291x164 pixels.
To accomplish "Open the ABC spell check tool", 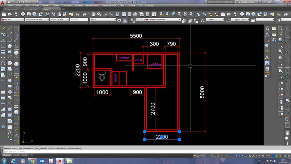I will tap(267, 51).
